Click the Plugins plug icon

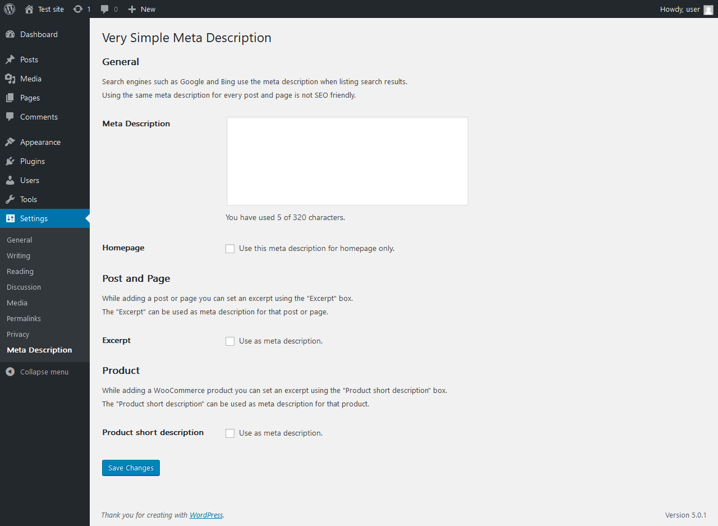point(10,161)
